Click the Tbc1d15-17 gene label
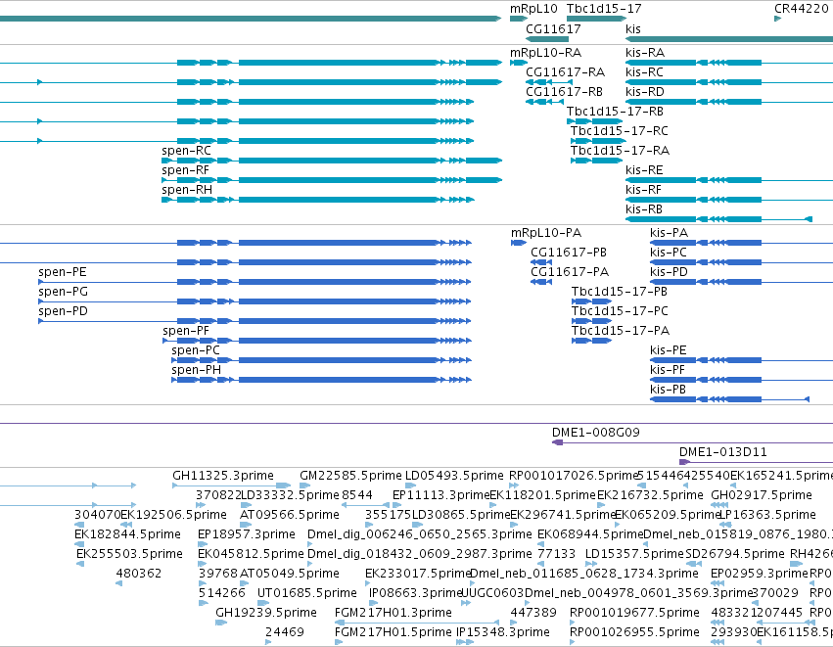The image size is (833, 647). pos(604,9)
